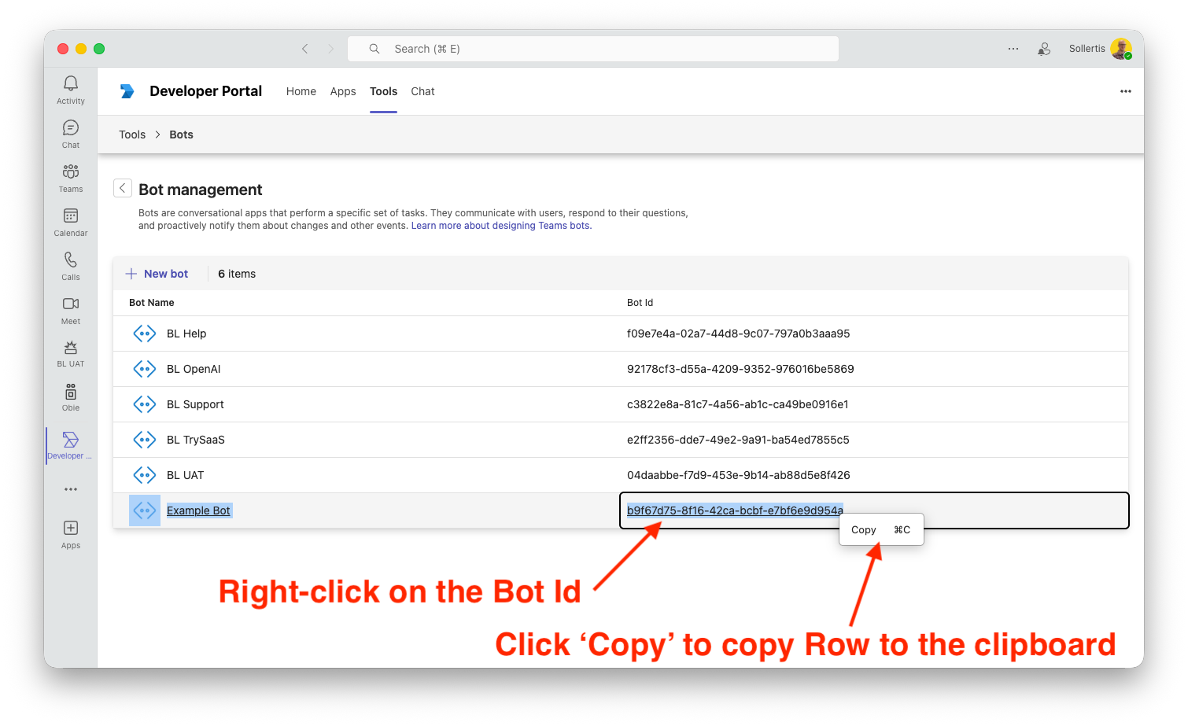Open the Calendar sidebar icon

[71, 222]
